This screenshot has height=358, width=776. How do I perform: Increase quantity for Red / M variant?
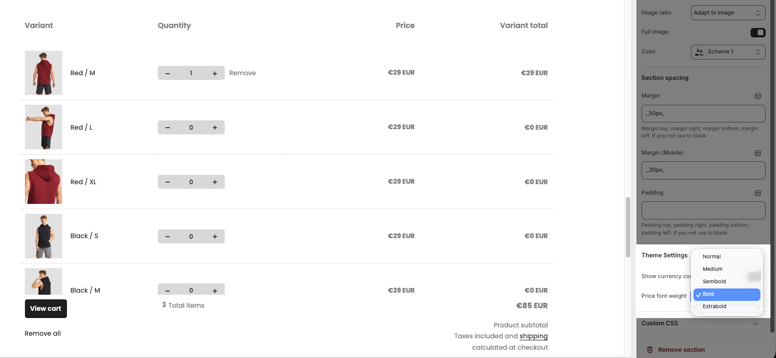click(x=215, y=73)
